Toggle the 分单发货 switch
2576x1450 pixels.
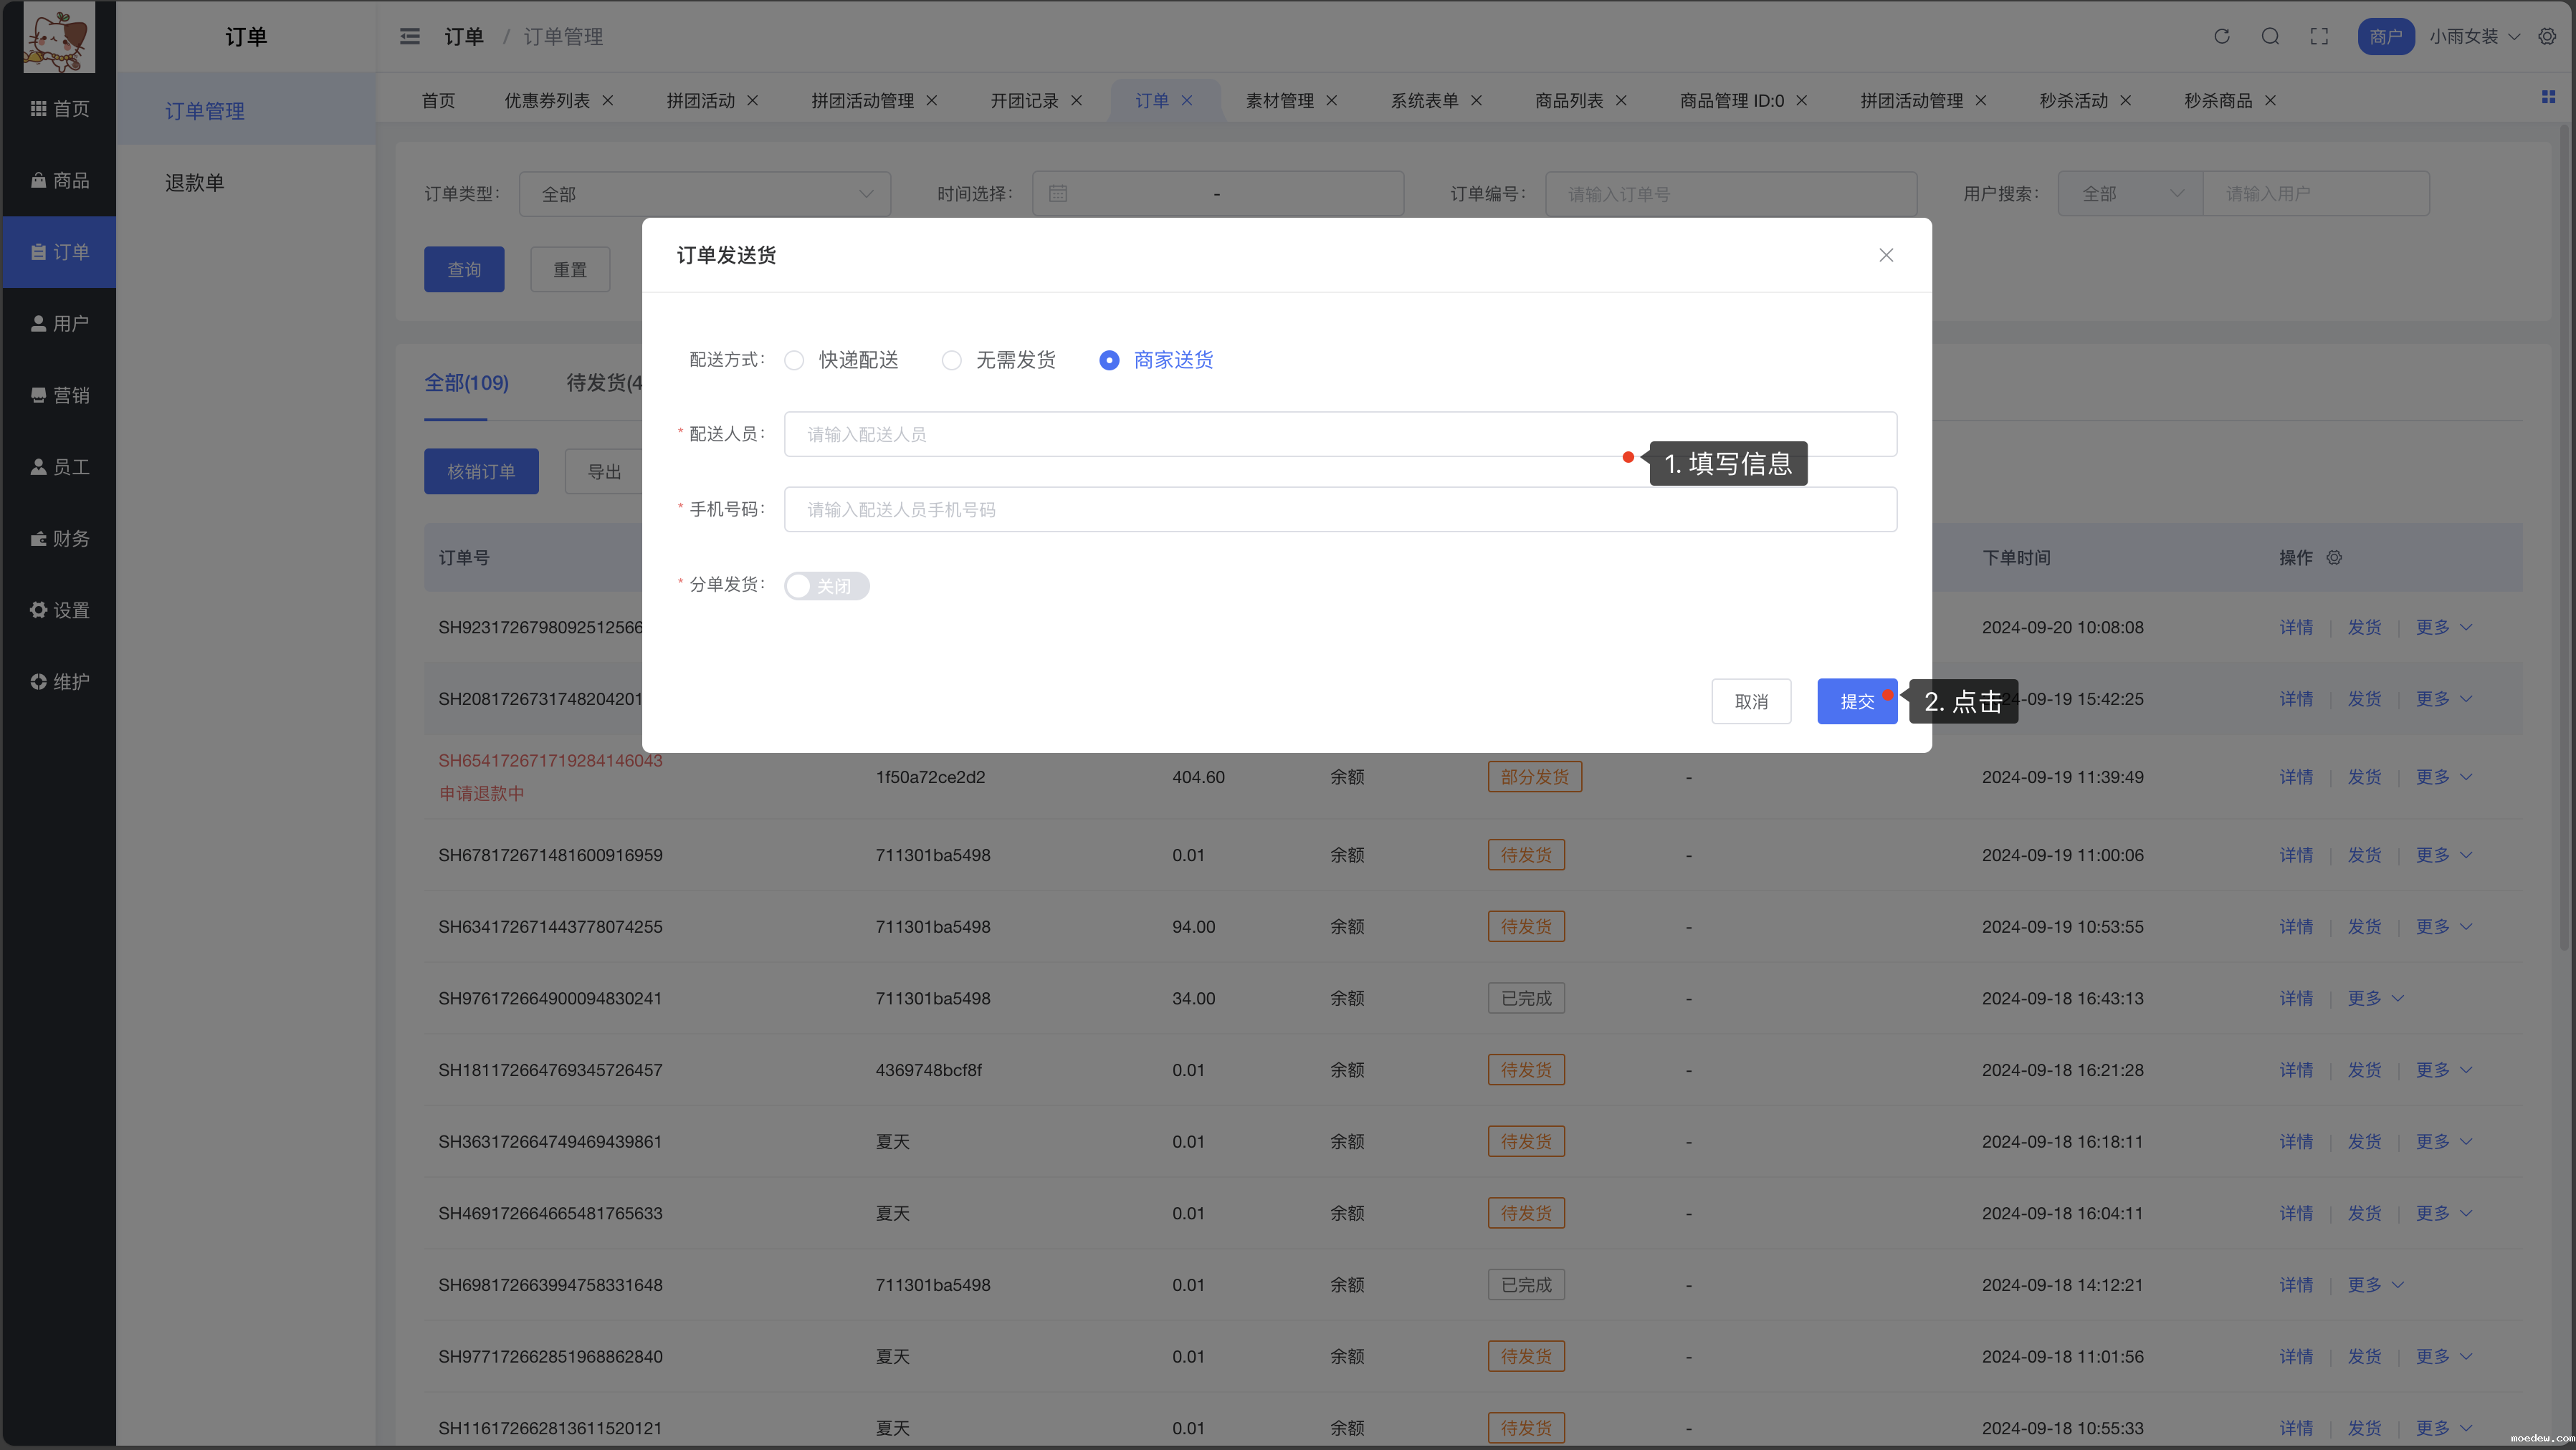point(826,585)
